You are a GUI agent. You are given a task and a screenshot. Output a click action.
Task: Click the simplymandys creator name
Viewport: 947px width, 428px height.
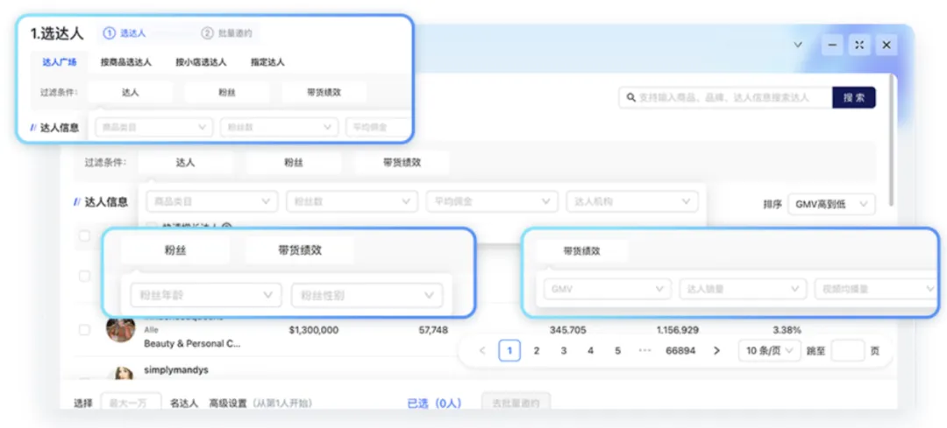coord(175,369)
